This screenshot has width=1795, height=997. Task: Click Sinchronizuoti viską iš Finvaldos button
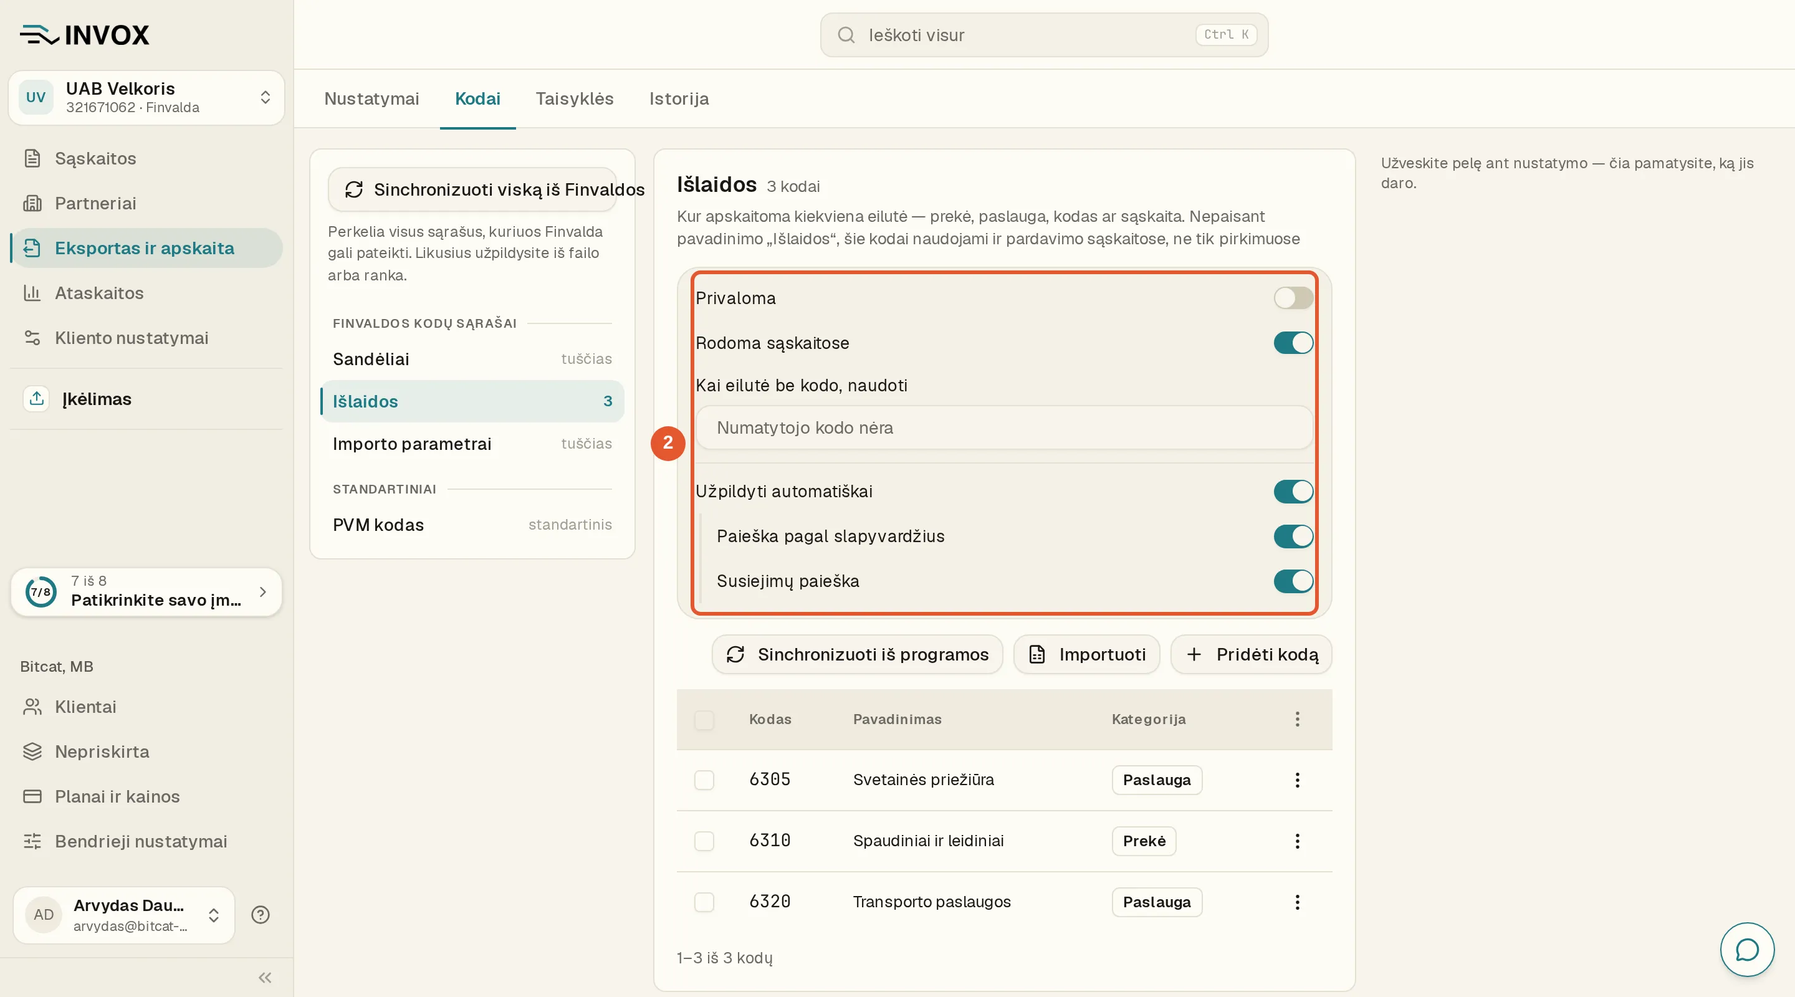[x=472, y=189]
